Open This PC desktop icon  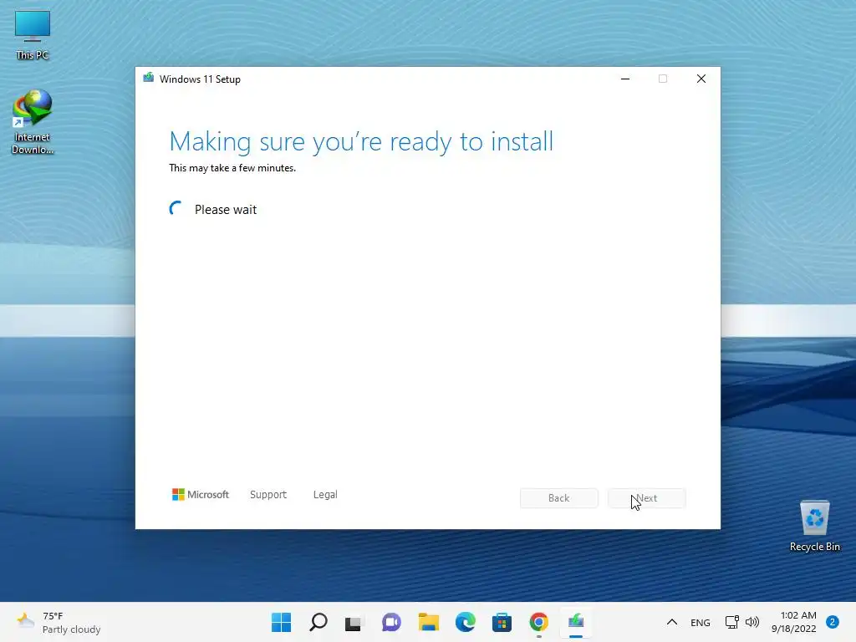click(x=33, y=35)
